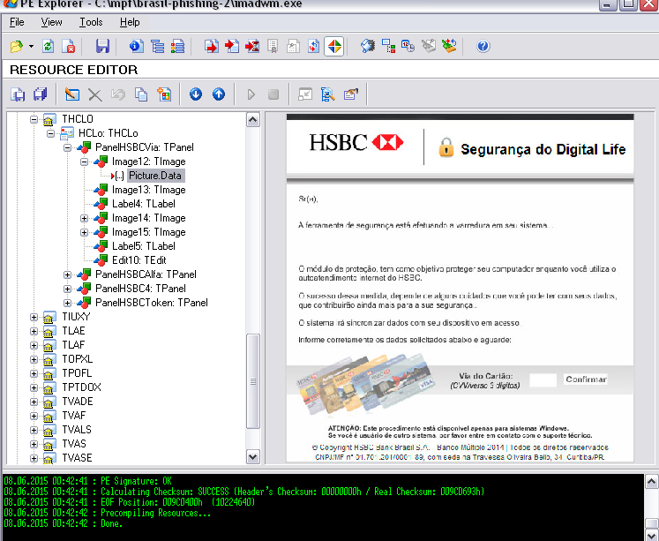Select the TVALS resource item
The height and width of the screenshot is (541, 659).
(77, 430)
